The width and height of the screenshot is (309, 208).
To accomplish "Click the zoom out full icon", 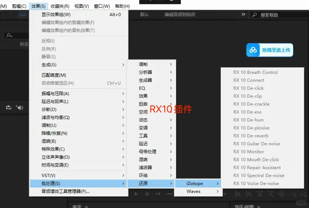I will (281, 194).
